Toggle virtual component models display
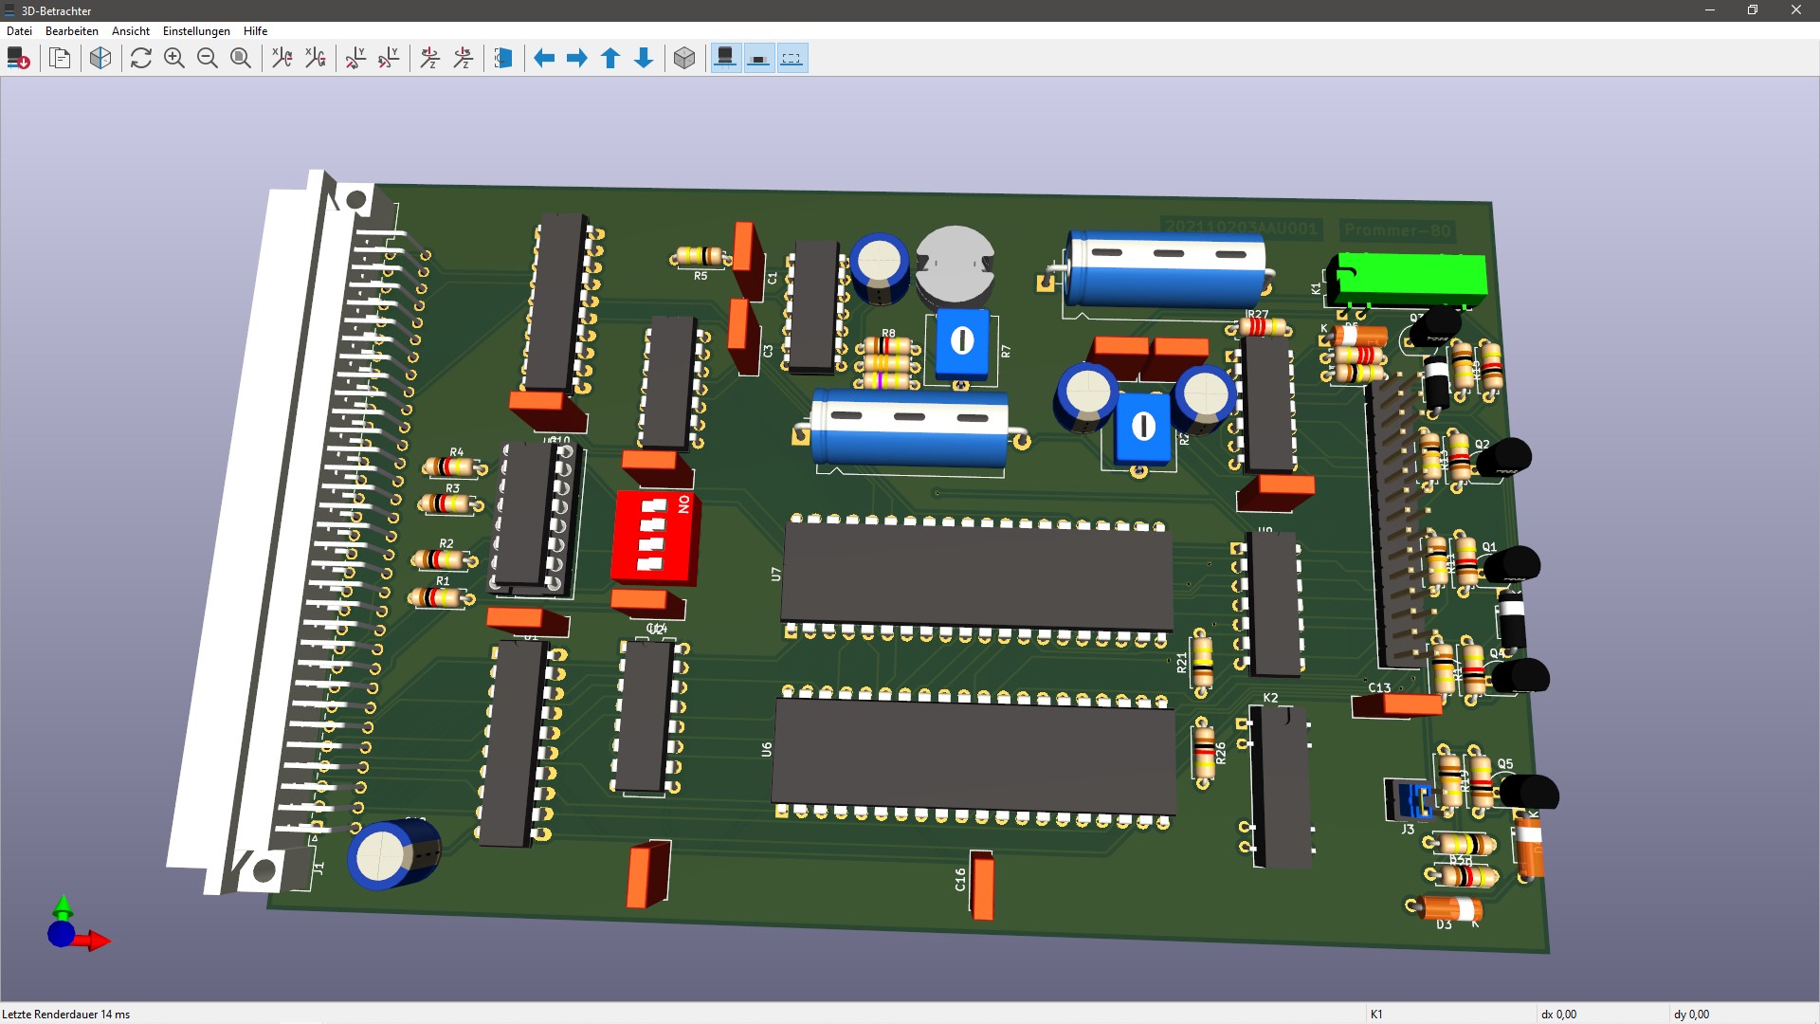The width and height of the screenshot is (1820, 1024). [x=792, y=59]
